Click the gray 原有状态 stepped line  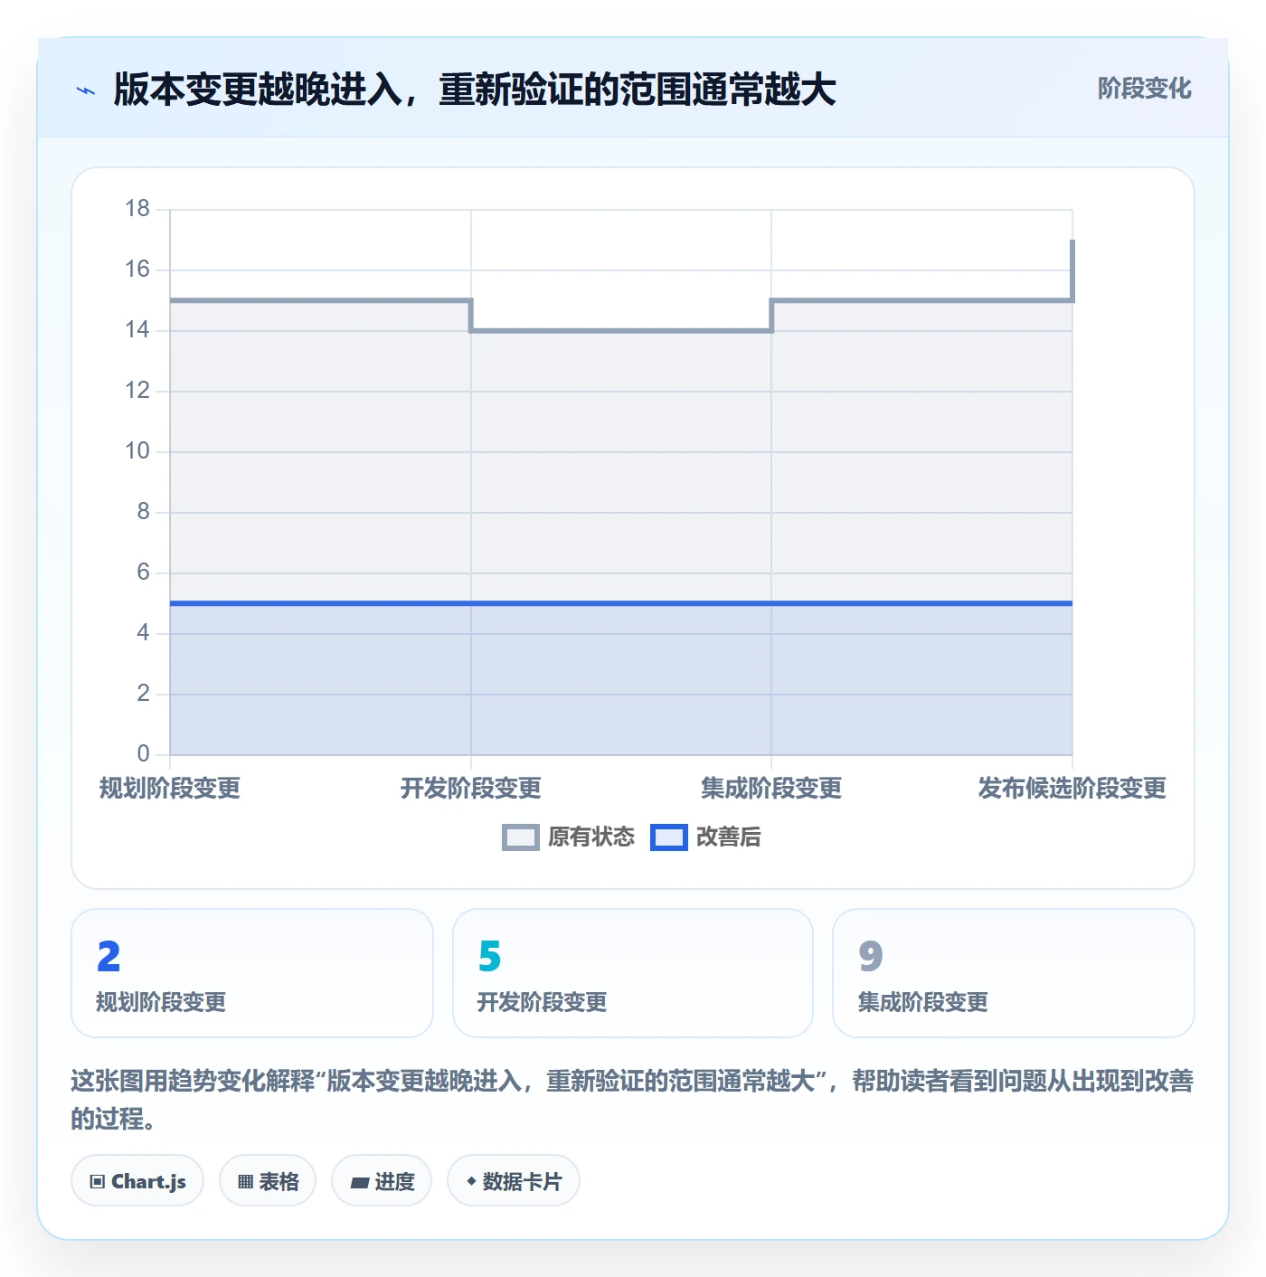(x=621, y=331)
